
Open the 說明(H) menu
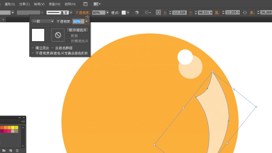tap(70, 4)
